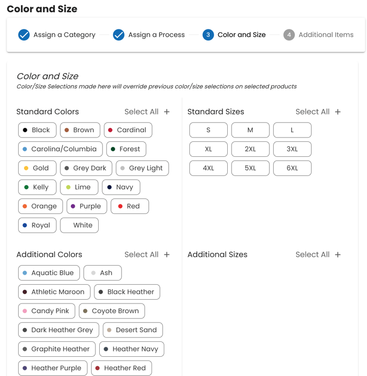Screen dimensions: 367x376
Task: Click plus icon beside Additional Colors Select All
Action: click(x=167, y=254)
